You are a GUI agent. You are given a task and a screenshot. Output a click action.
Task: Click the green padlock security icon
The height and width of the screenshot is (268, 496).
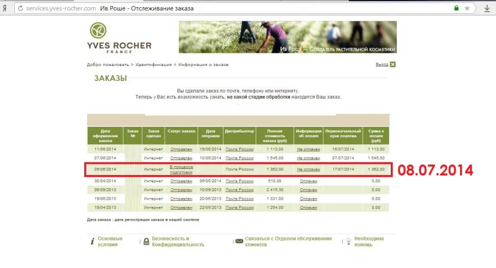456,8
